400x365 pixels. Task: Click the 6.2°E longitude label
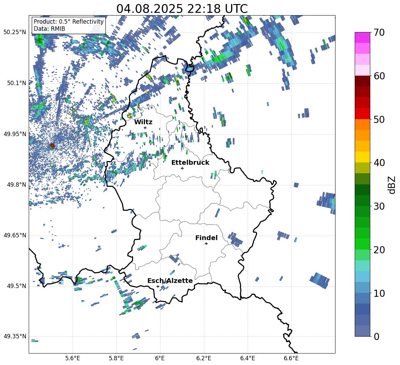pos(204,358)
